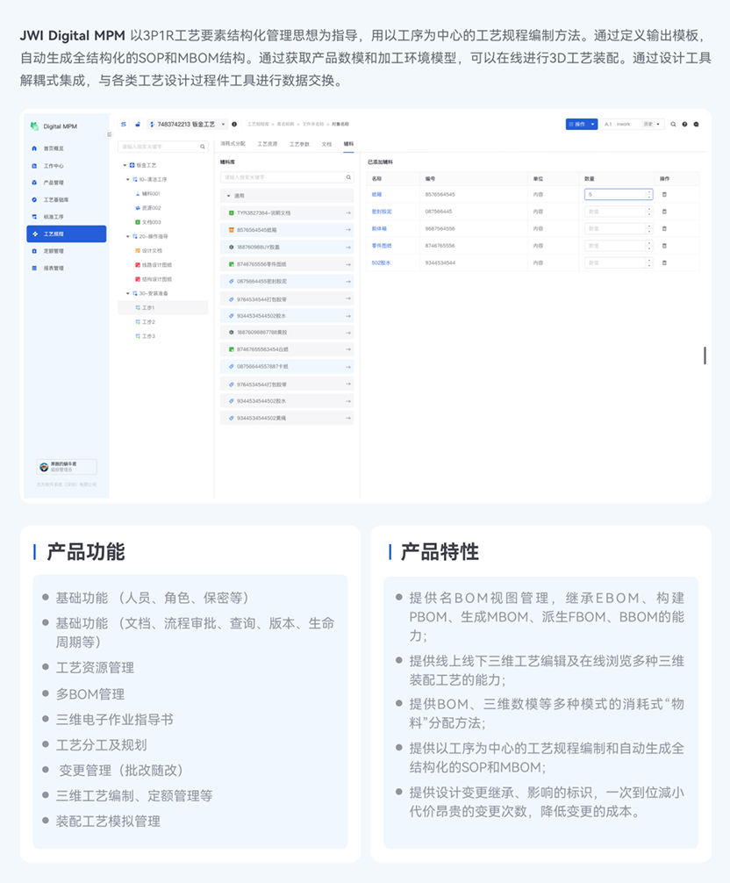
Task: Open the 密封胶泥 name link in table
Action: coord(382,212)
